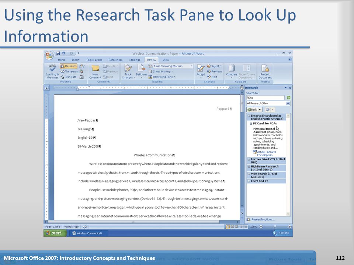Run Spelling & Grammar check
This screenshot has height=265, width=354.
pos(52,72)
